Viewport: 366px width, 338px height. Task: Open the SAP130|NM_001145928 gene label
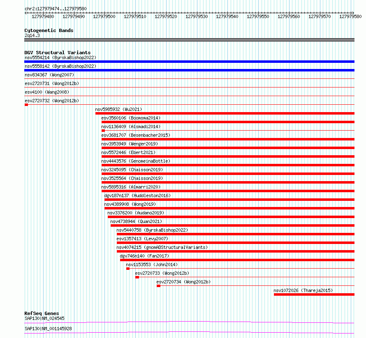click(x=48, y=329)
